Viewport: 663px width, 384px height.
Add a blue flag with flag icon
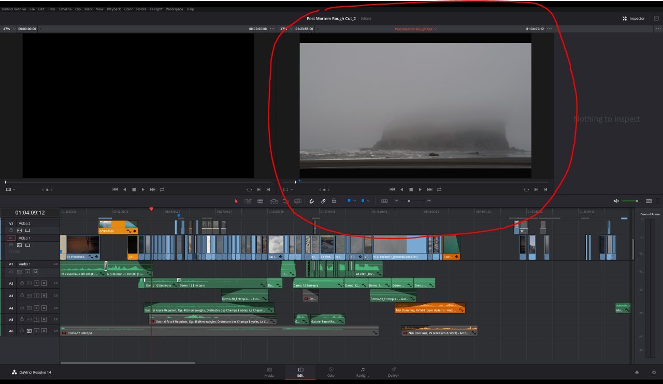point(349,201)
